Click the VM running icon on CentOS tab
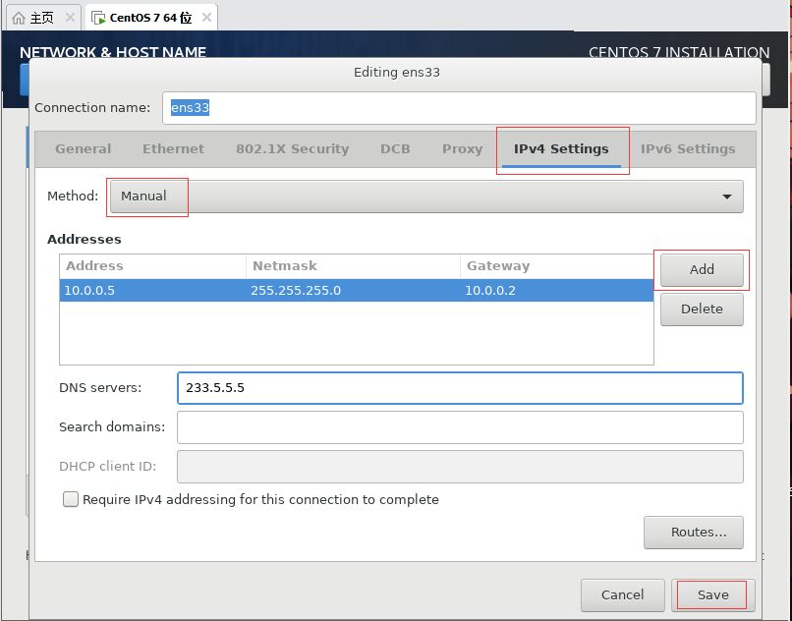This screenshot has width=792, height=621. (98, 19)
